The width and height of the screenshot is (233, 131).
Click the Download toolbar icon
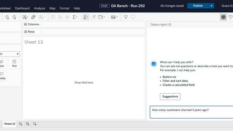coord(126,17)
